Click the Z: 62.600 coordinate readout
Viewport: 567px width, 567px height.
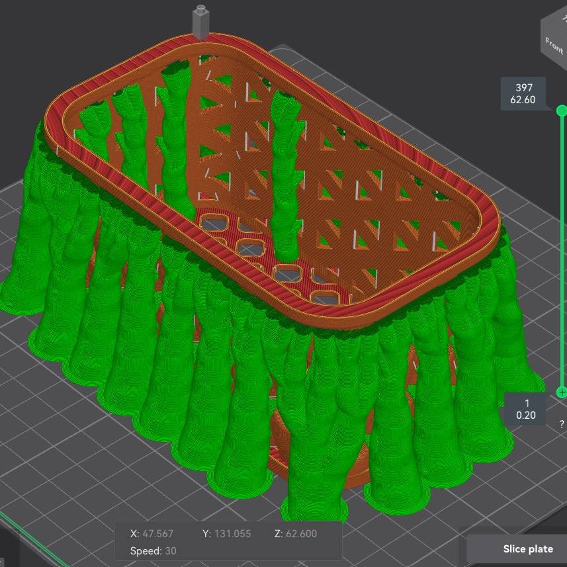pos(296,533)
